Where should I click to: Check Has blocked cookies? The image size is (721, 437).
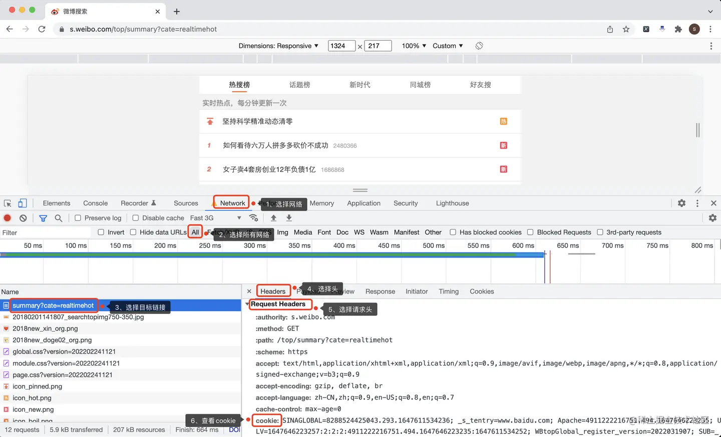click(x=453, y=232)
